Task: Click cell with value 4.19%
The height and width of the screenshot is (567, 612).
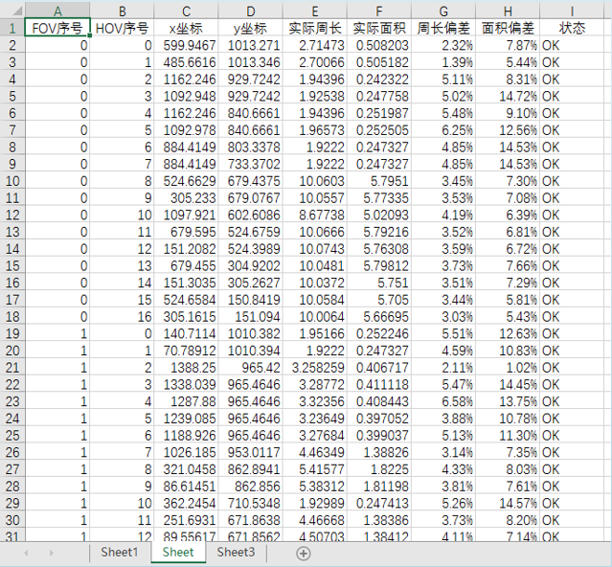Action: tap(443, 215)
